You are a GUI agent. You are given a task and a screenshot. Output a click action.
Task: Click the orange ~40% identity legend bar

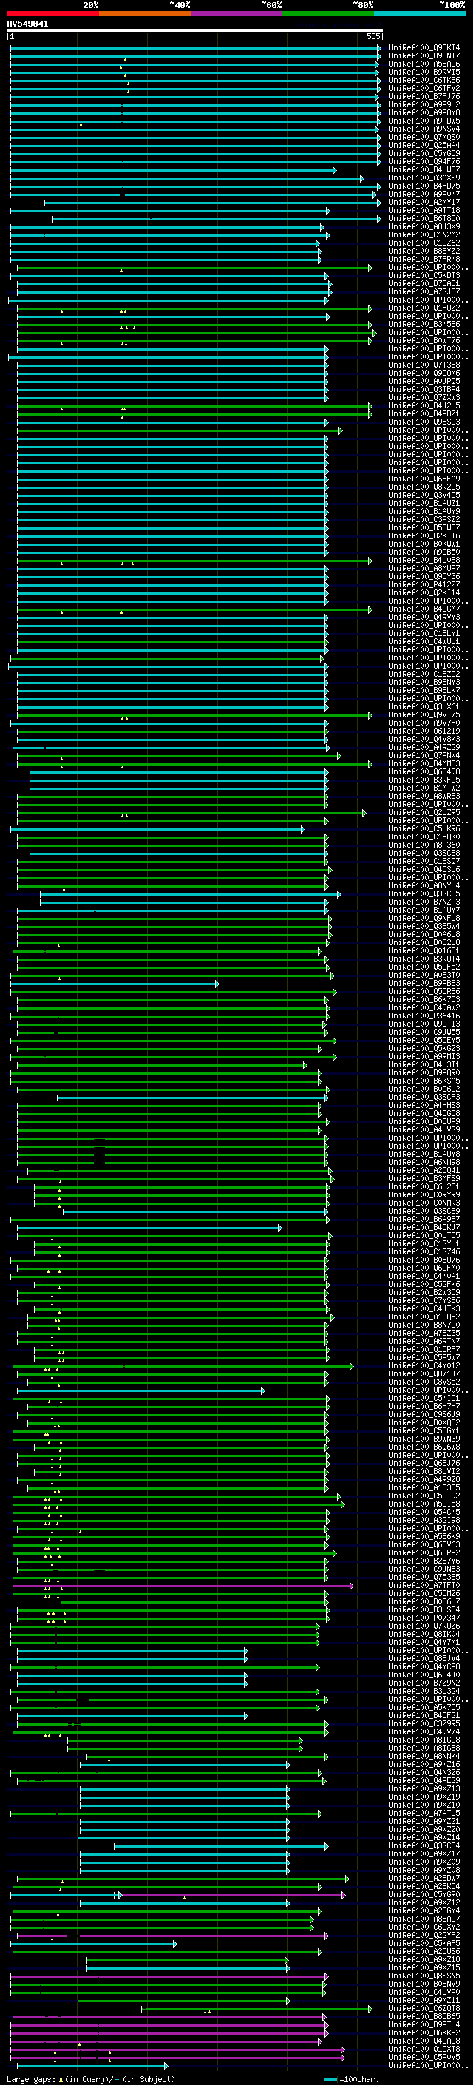(145, 13)
